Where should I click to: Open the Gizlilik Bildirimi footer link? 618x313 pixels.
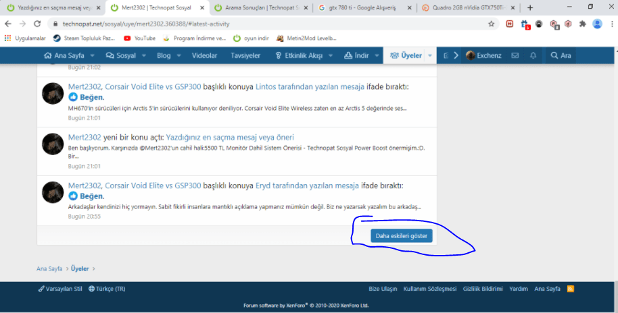pyautogui.click(x=483, y=289)
